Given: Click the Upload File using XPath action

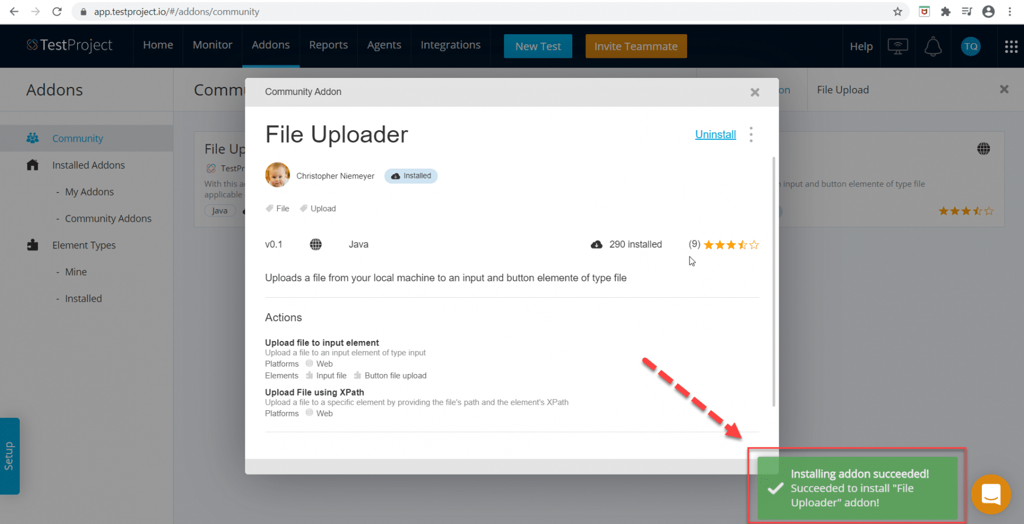Looking at the screenshot, I should tap(315, 392).
